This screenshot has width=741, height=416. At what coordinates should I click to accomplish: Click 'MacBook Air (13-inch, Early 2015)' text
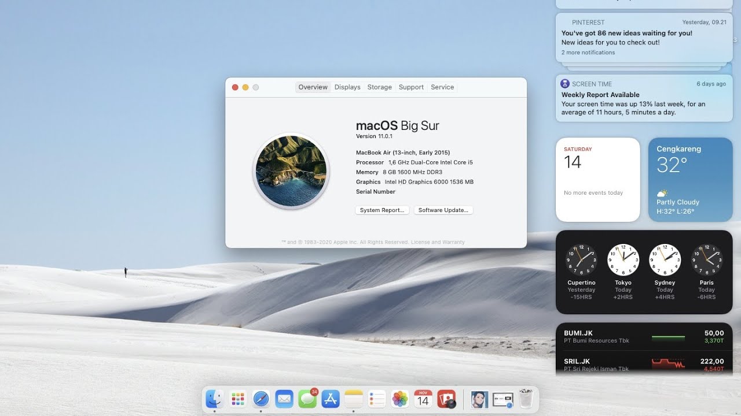403,153
